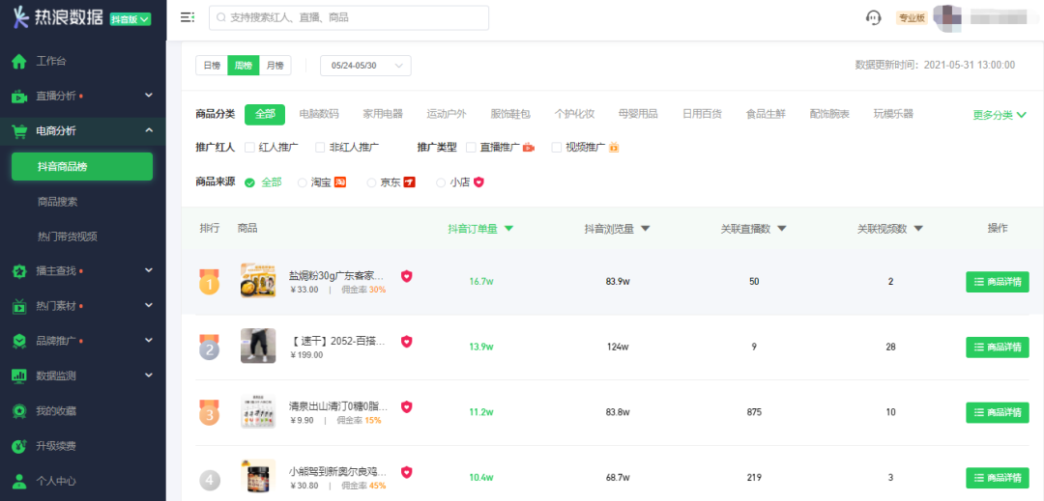
Task: Click the bronze rank 3 medal icon
Action: [x=209, y=412]
